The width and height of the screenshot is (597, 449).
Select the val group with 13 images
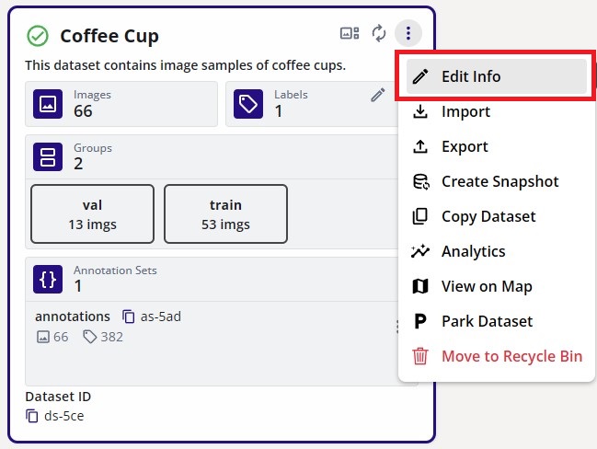pyautogui.click(x=92, y=214)
